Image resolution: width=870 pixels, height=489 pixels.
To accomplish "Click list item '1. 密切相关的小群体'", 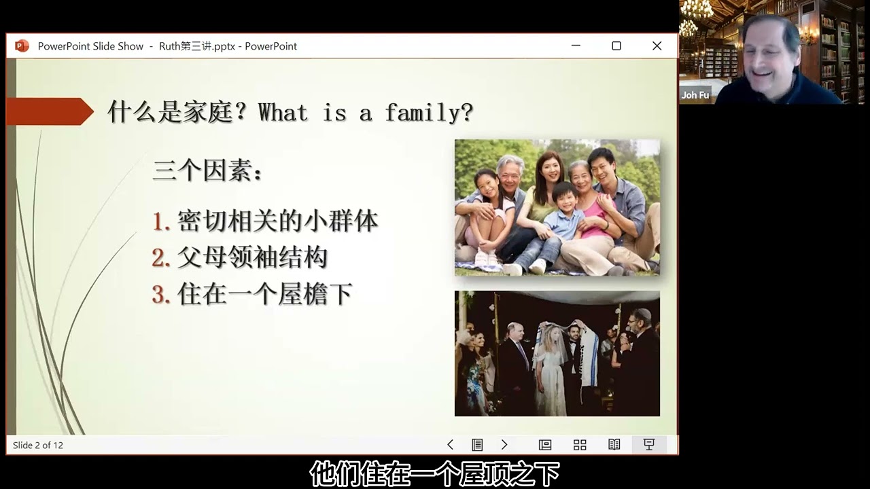I will click(265, 221).
